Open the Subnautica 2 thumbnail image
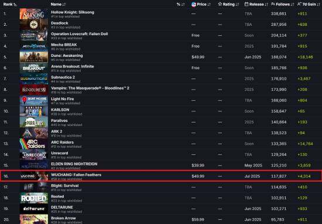 tap(34, 79)
